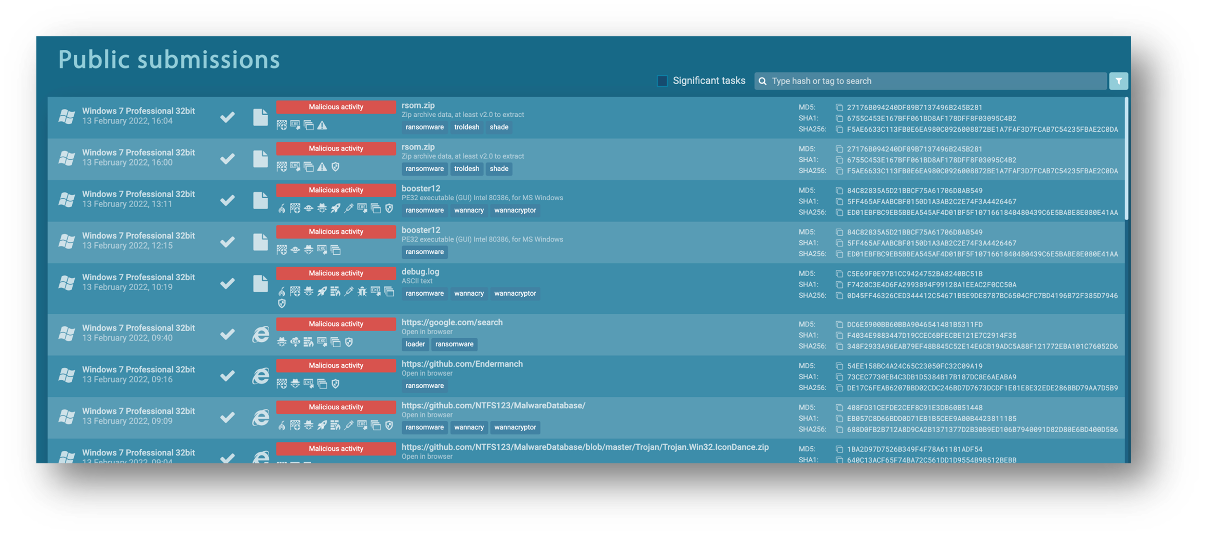This screenshot has width=1205, height=537.
Task: Click wannacryptor tag in the debug.log row
Action: pos(515,293)
